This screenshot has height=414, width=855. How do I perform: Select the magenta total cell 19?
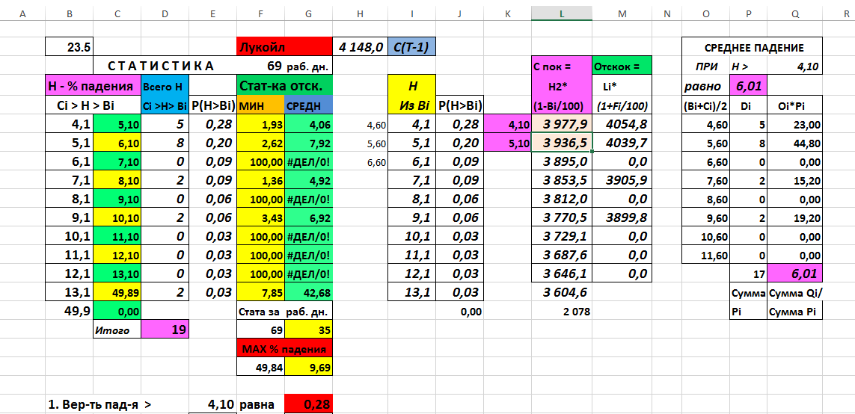[x=165, y=330]
